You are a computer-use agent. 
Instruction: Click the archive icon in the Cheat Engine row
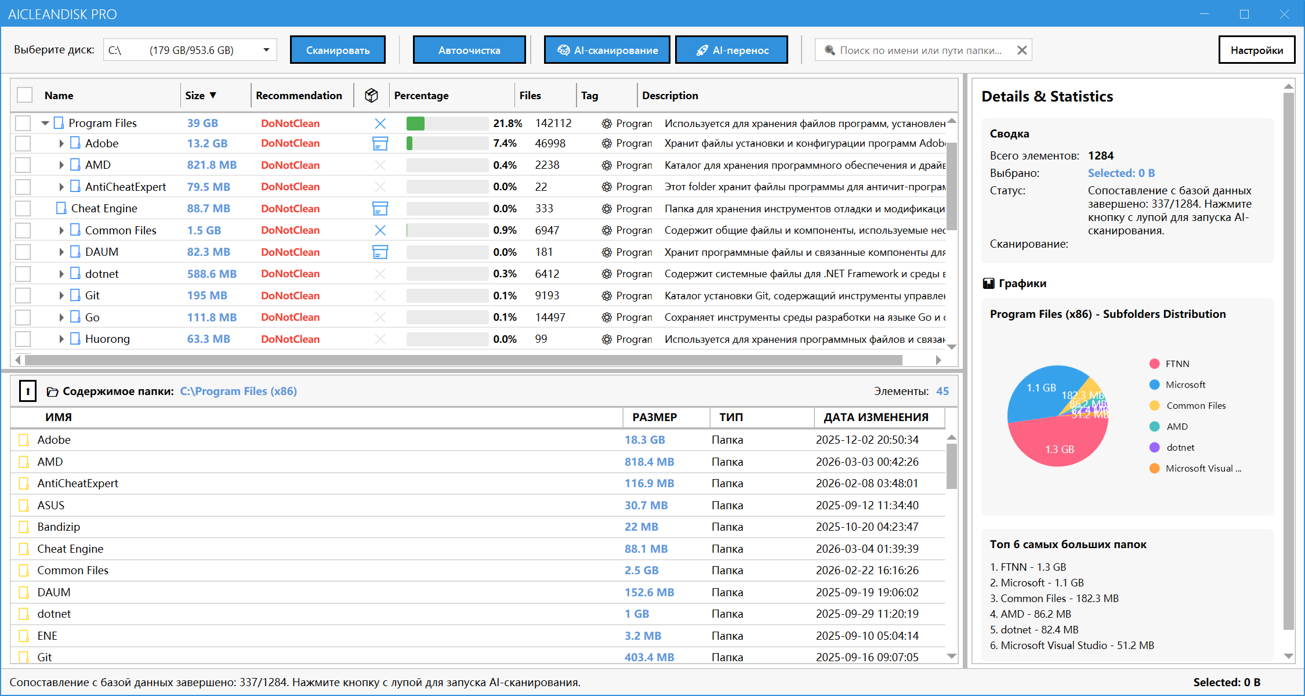380,208
